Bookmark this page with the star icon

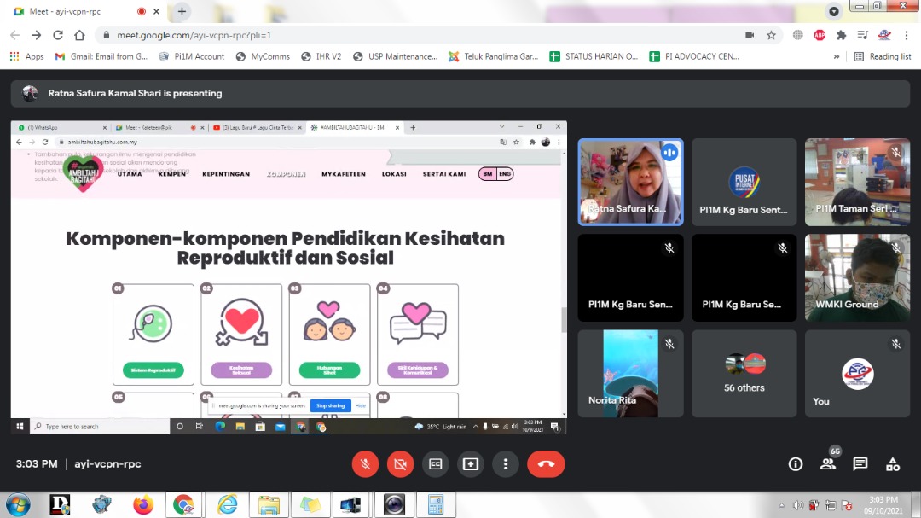coord(771,35)
